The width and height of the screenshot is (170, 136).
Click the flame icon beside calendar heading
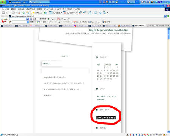point(97,57)
